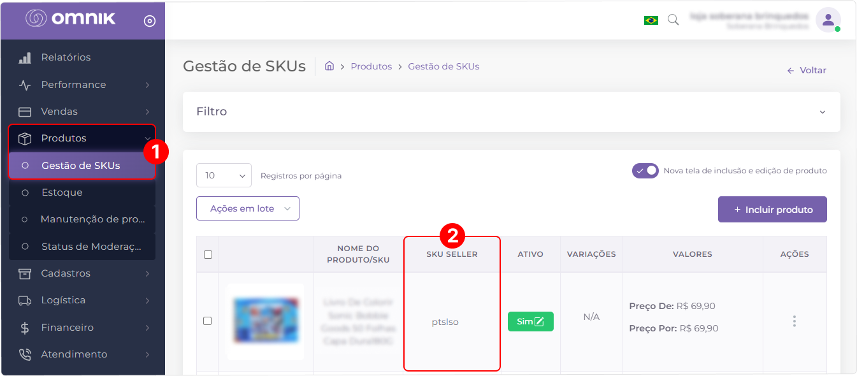Viewport: 857px width, 376px height.
Task: Expand Performance menu chevron
Action: pyautogui.click(x=147, y=85)
